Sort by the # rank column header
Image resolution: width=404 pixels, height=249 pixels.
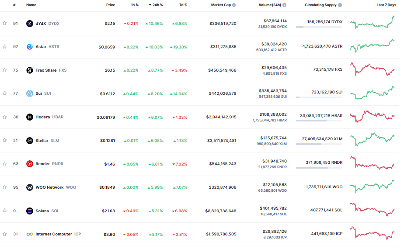click(14, 5)
